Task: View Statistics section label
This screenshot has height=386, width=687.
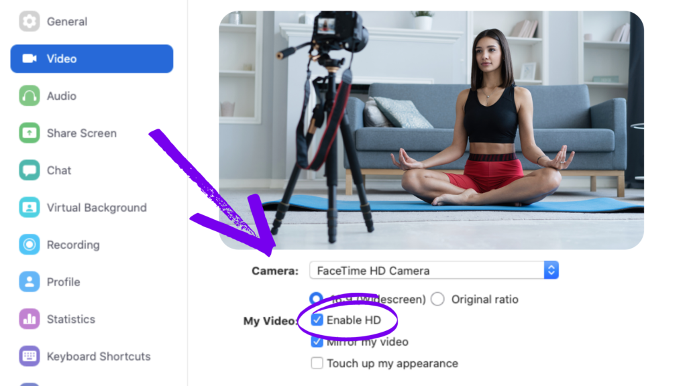Action: pyautogui.click(x=71, y=319)
